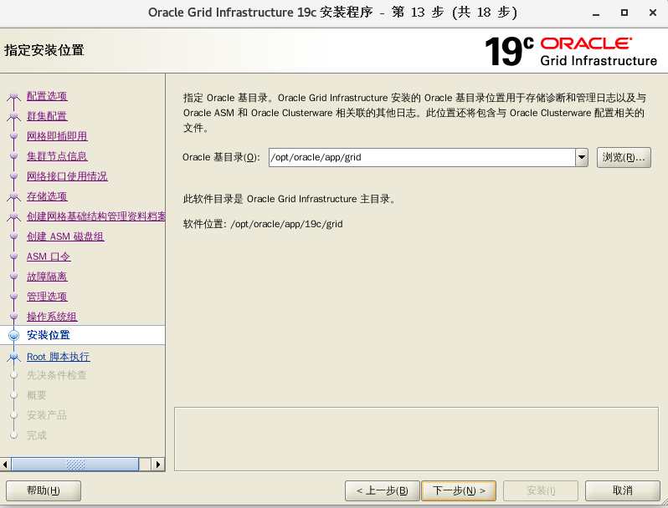The height and width of the screenshot is (508, 668).
Task: Open the 网格即插即用 step
Action: point(57,136)
